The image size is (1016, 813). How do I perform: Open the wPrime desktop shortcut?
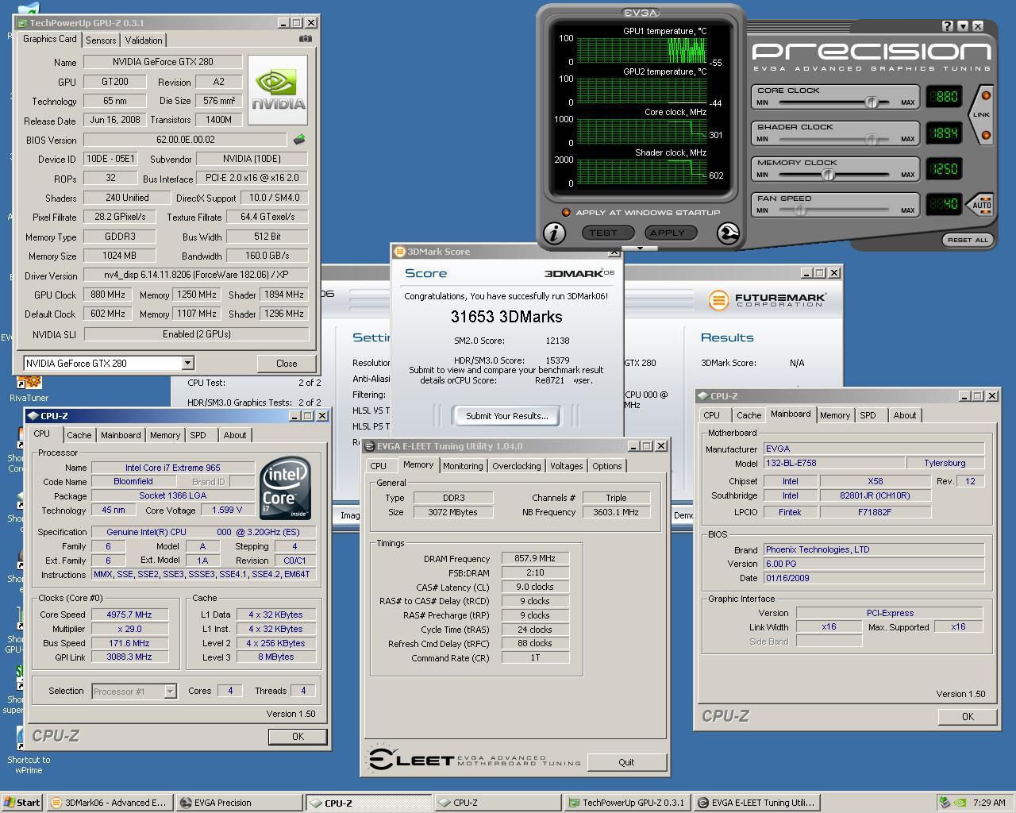pyautogui.click(x=29, y=750)
